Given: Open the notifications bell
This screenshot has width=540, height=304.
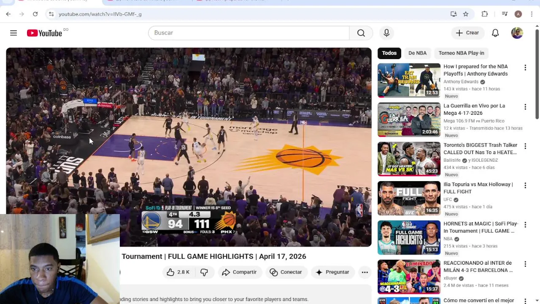Looking at the screenshot, I should [x=495, y=33].
